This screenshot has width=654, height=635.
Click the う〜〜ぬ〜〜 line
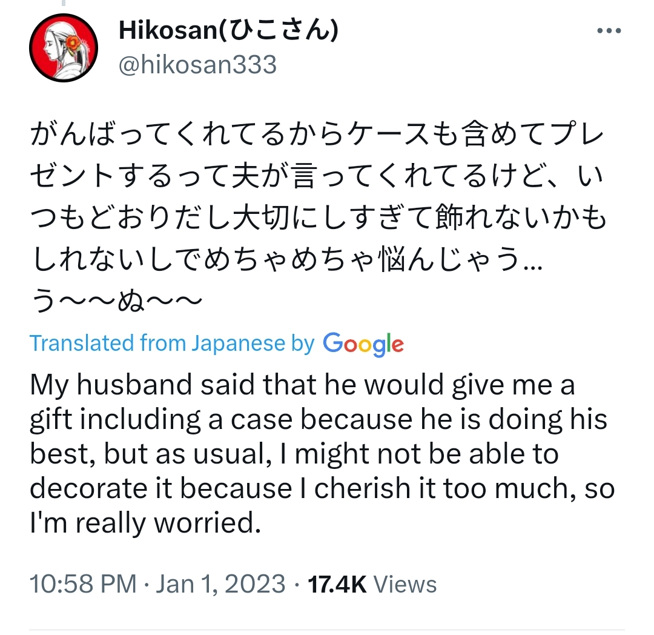(x=116, y=301)
